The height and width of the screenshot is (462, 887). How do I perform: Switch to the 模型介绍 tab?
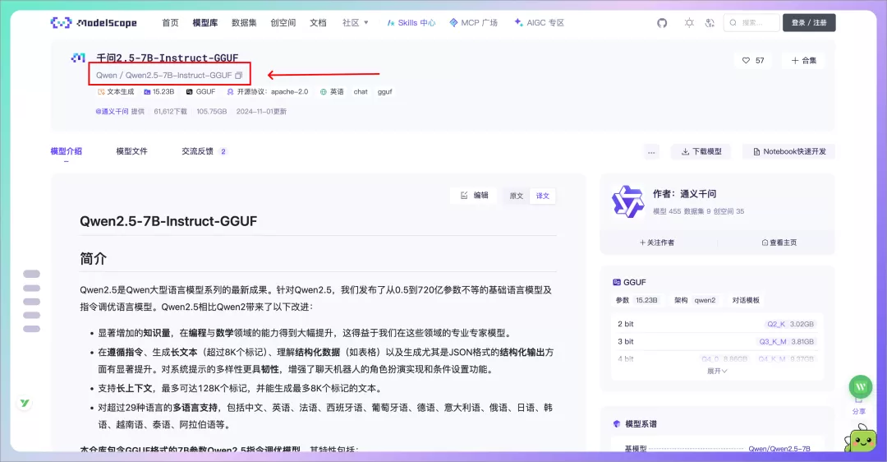click(67, 151)
